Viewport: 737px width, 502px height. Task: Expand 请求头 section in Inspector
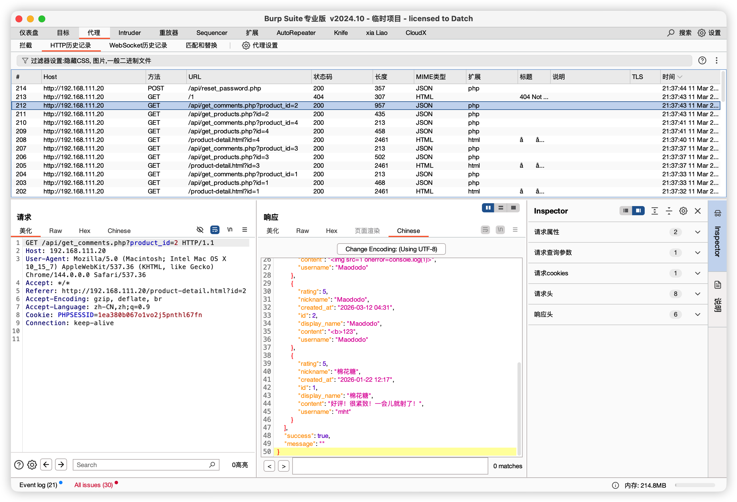[697, 294]
